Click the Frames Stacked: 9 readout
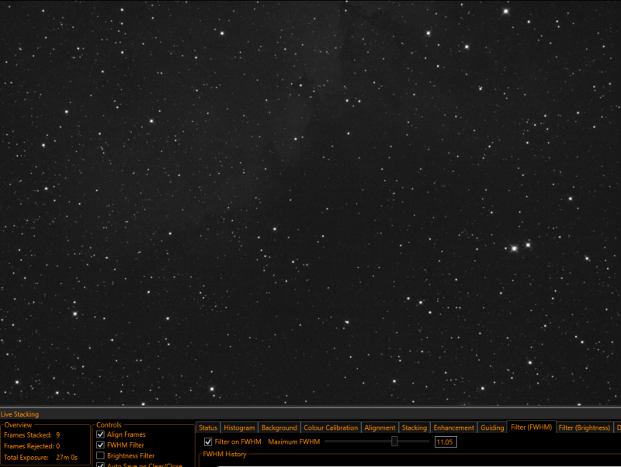 [32, 435]
